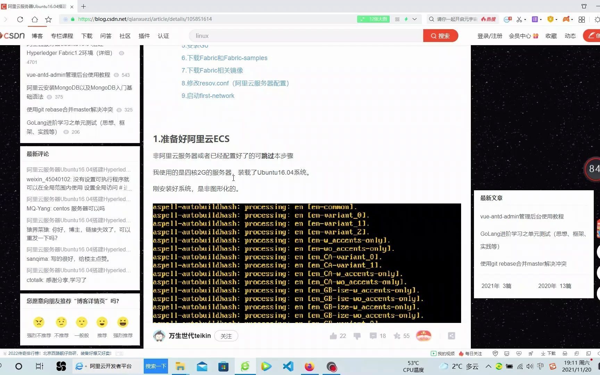
Task: Expand the game center dropdown arrow
Action: 572,19
